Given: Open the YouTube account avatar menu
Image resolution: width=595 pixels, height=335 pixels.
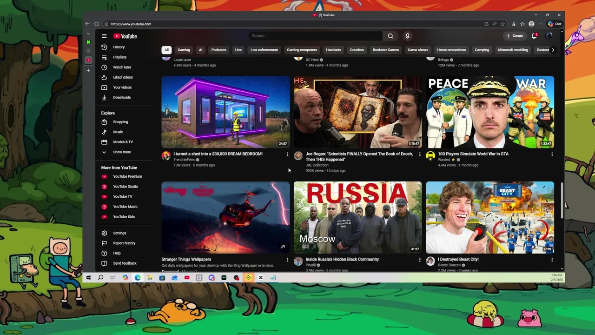Looking at the screenshot, I should 549,36.
